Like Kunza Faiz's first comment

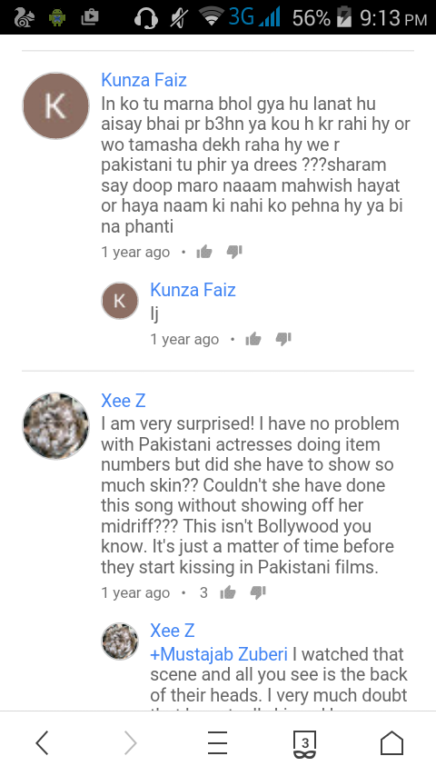point(203,253)
